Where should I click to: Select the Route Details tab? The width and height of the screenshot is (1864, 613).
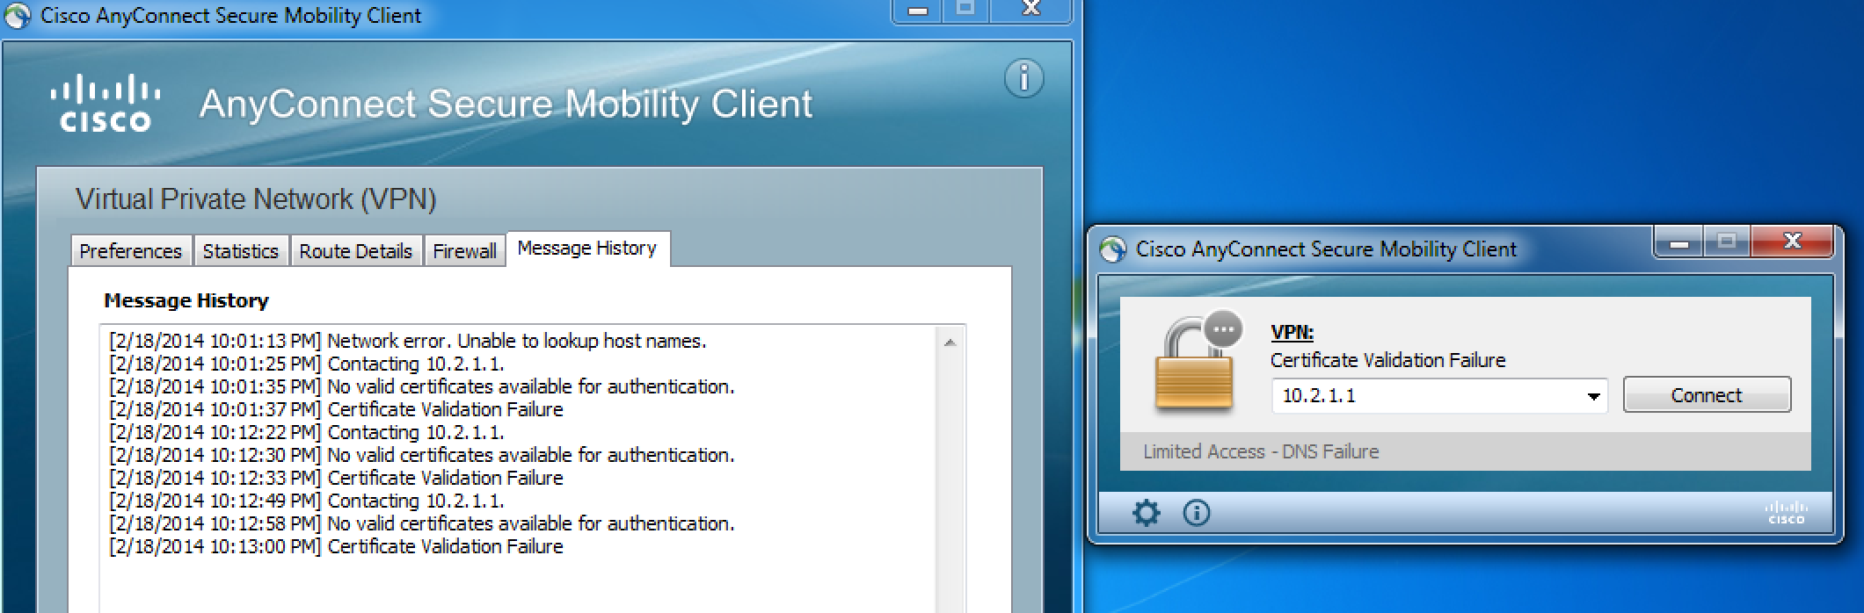click(x=355, y=251)
